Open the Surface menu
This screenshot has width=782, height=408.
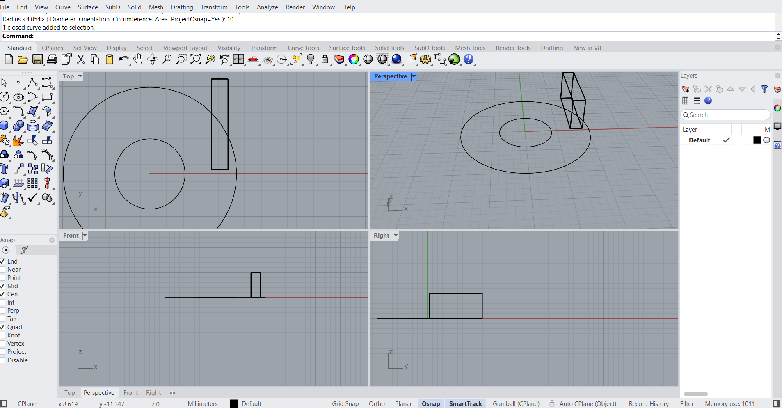tap(88, 7)
